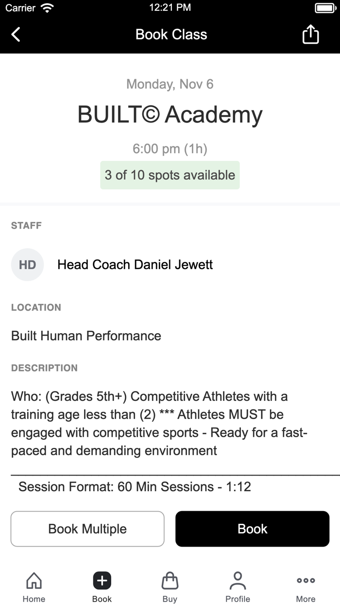Tap the Built Human Performance location
The image size is (340, 605).
click(x=85, y=336)
